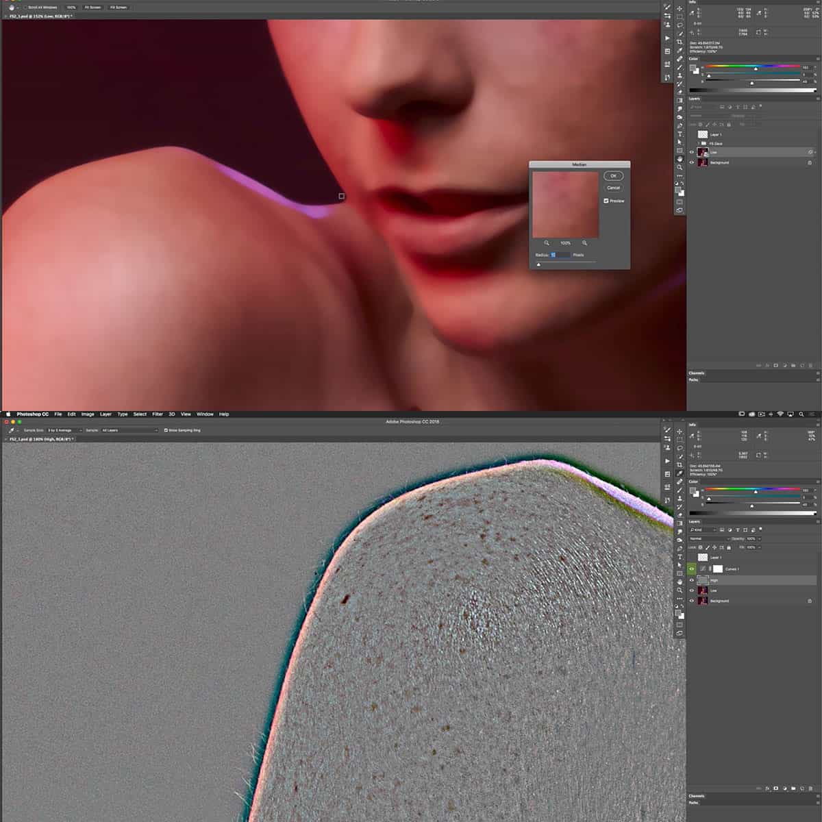Image resolution: width=822 pixels, height=822 pixels.
Task: Open Brush Settings panel icon in lower window
Action: [667, 429]
